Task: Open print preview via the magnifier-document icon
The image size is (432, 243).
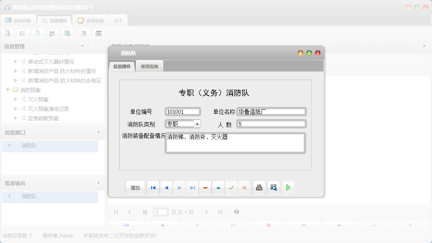Action: pos(273,188)
